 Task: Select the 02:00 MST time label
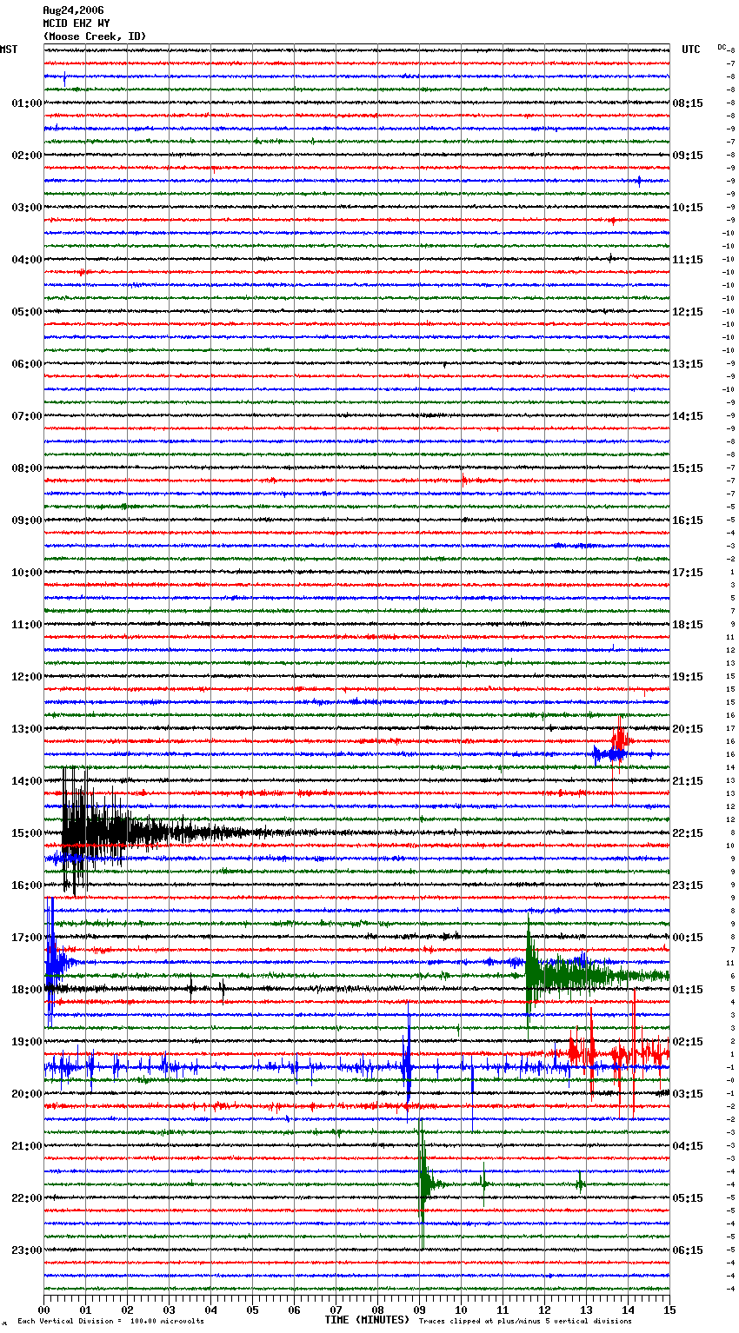pyautogui.click(x=27, y=156)
